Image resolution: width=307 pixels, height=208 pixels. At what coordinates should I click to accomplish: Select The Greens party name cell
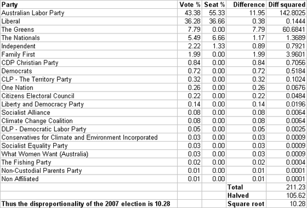(x=89, y=30)
